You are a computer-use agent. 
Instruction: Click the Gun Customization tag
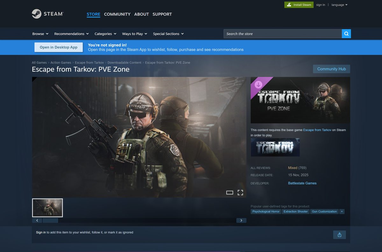pos(324,211)
